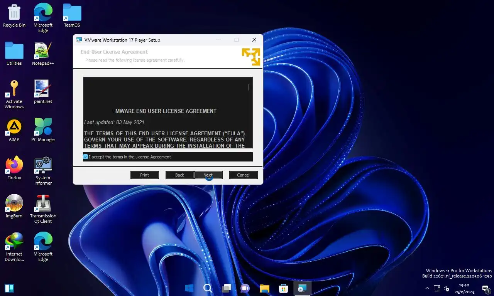
Task: Open the widgets icon at the taskbar corner
Action: (9, 288)
